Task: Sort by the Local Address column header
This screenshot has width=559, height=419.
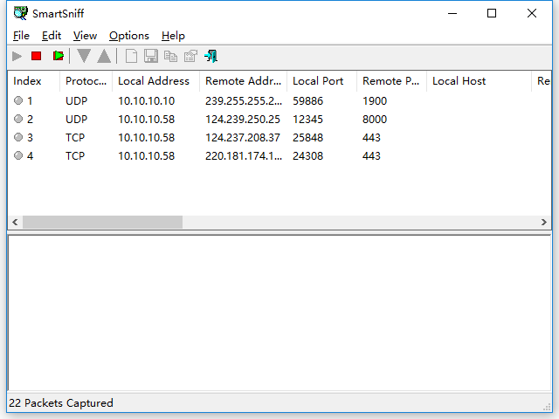Action: pos(155,81)
